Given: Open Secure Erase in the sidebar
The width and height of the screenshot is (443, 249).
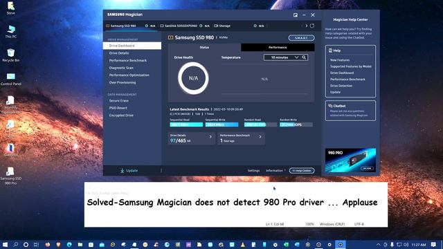Looking at the screenshot, I should [x=118, y=100].
